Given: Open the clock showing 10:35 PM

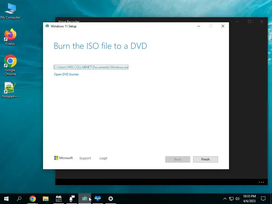Looking at the screenshot, I should point(249,199).
